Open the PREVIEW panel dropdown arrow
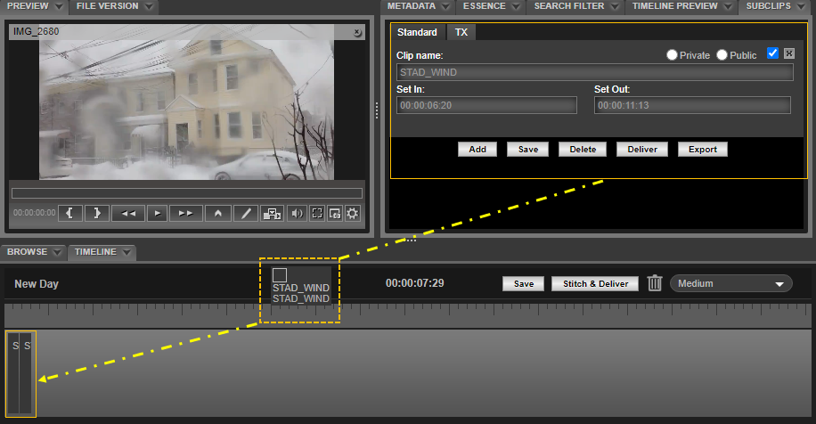816x424 pixels. point(59,7)
